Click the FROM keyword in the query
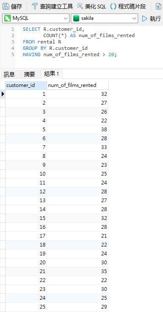The image size is (163, 312). [29, 42]
